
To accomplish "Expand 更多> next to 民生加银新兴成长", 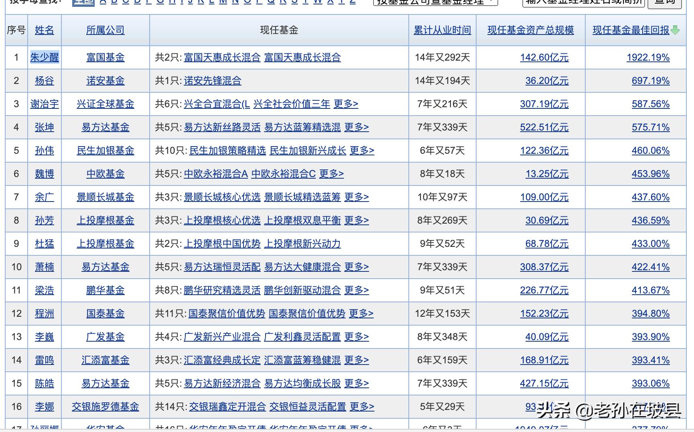I will 362,151.
